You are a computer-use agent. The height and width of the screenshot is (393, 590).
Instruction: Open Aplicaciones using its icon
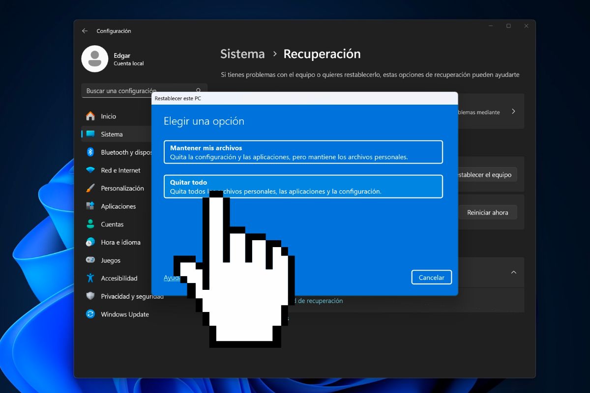pos(90,206)
